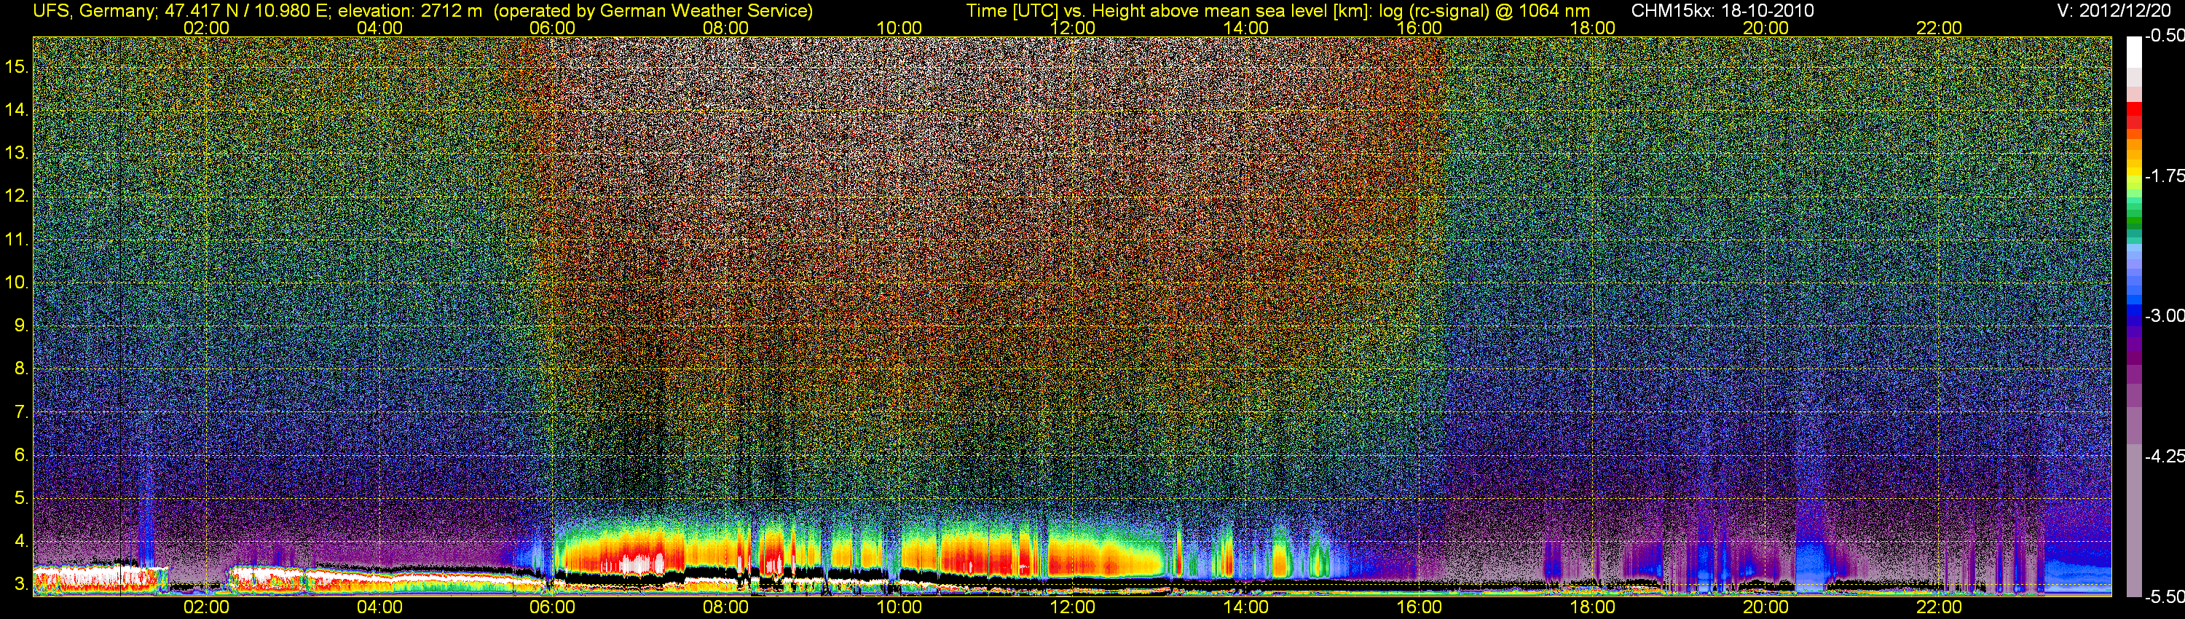Click the '-4.25' colorbar scale value
Viewport: 2185px width, 619px height.
pyautogui.click(x=2165, y=456)
